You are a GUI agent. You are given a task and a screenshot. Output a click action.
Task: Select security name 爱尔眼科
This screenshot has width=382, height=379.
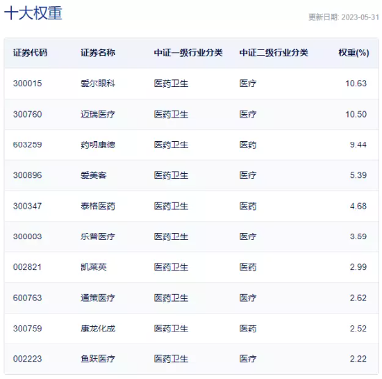pyautogui.click(x=98, y=83)
